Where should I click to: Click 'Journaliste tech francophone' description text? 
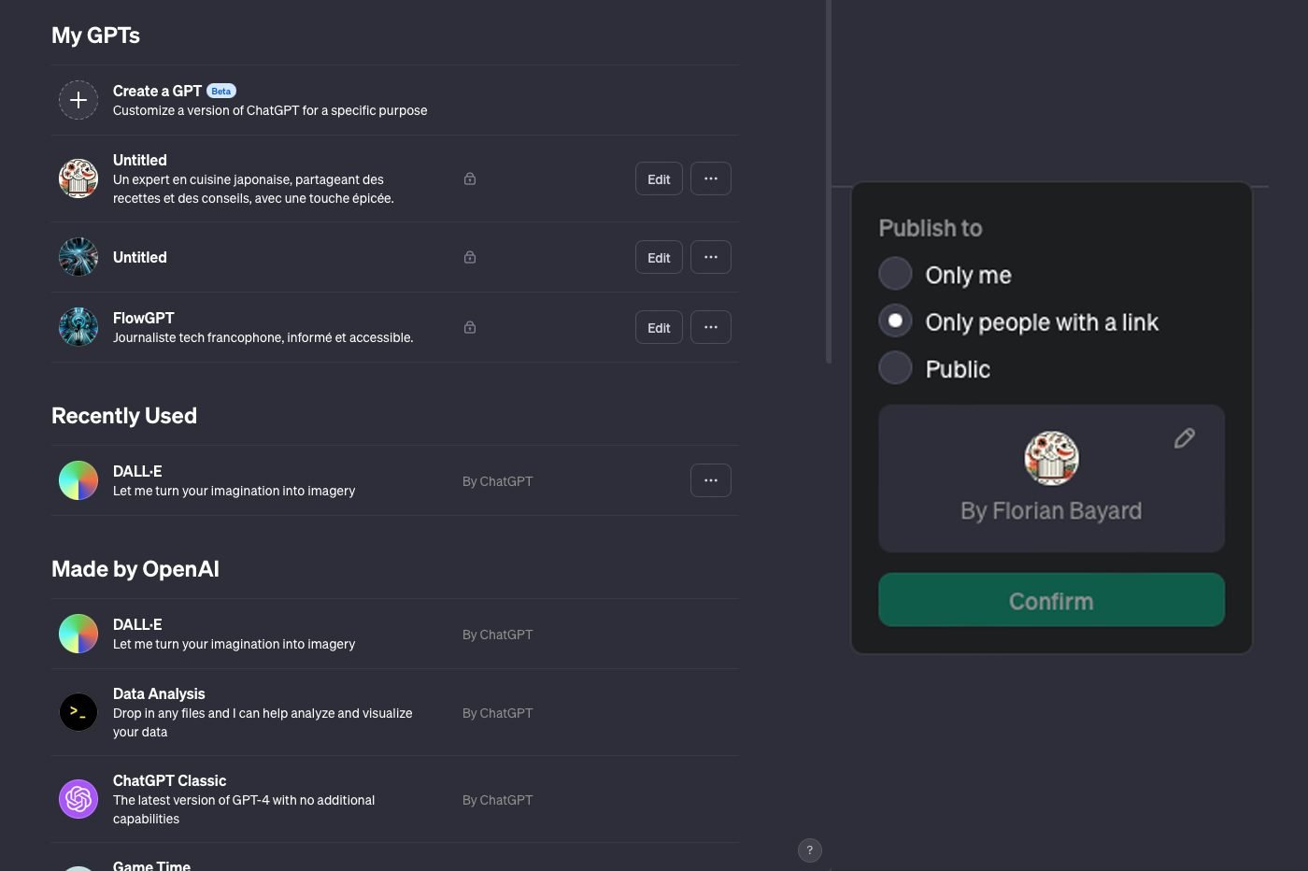point(263,337)
